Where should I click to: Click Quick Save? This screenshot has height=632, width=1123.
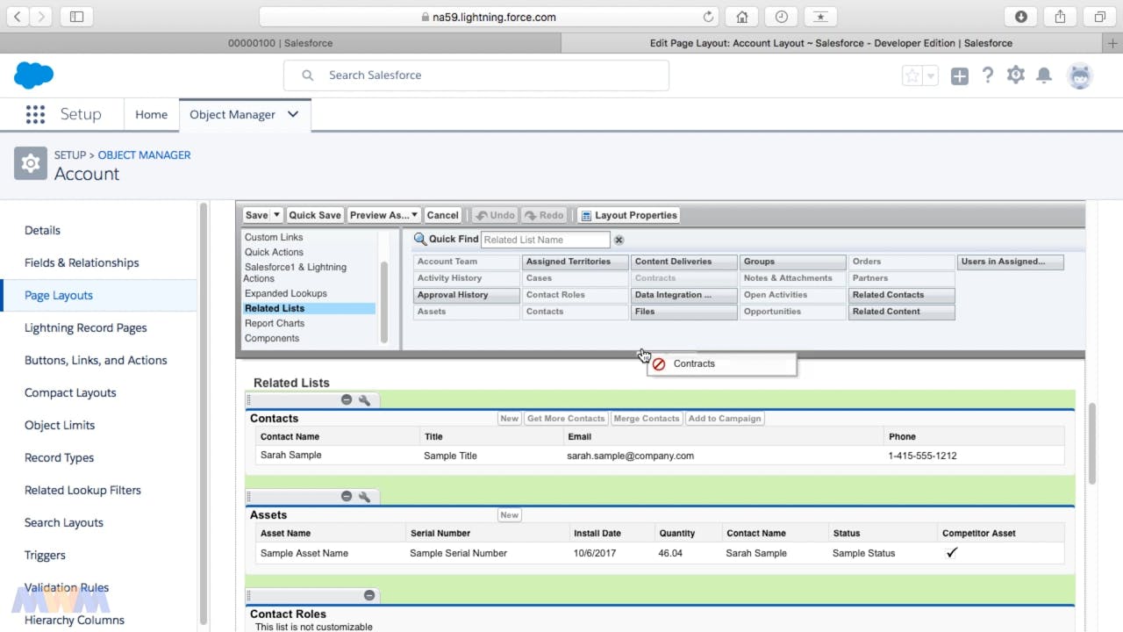(x=315, y=215)
